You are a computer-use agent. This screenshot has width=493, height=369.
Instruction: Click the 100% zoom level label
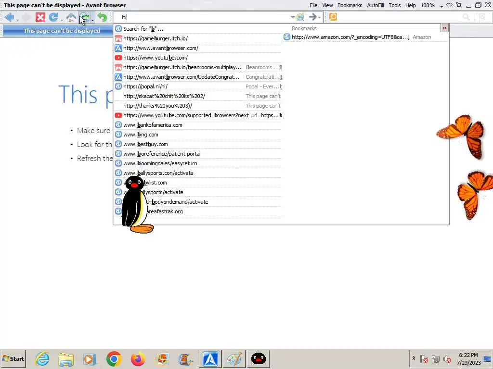(428, 5)
